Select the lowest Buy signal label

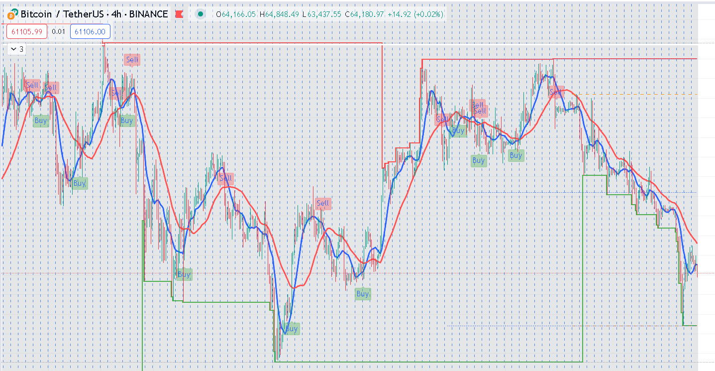[x=291, y=329]
